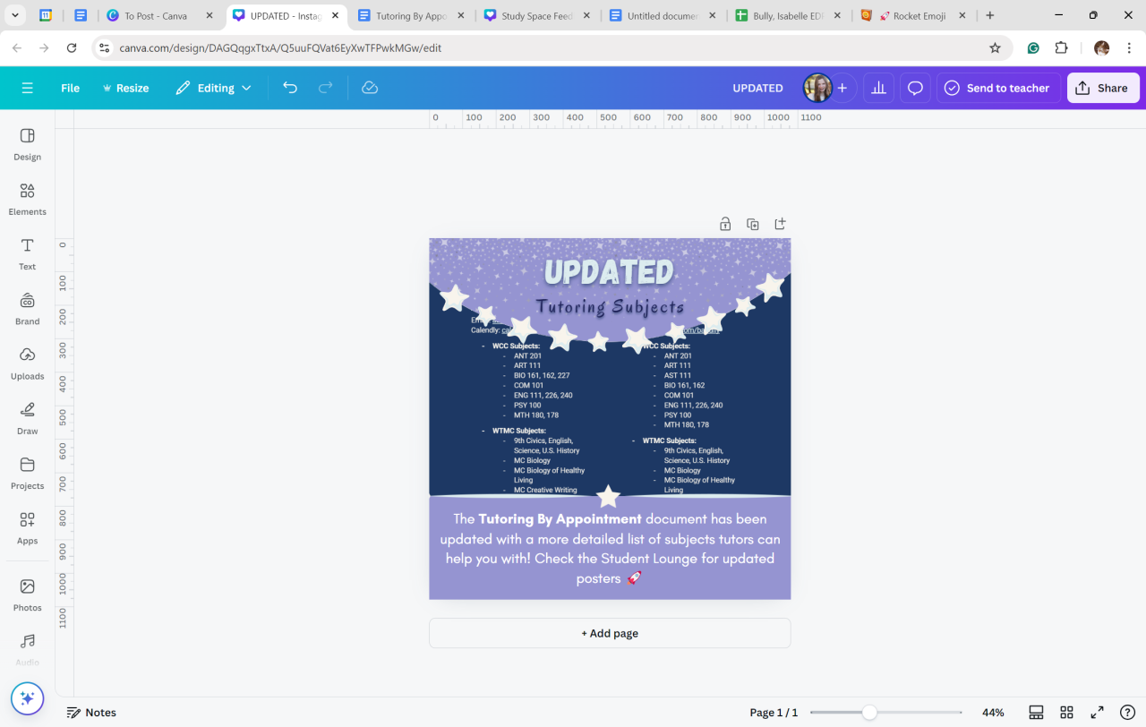Click the 44% zoom level button
Viewport: 1146px width, 727px height.
click(993, 713)
